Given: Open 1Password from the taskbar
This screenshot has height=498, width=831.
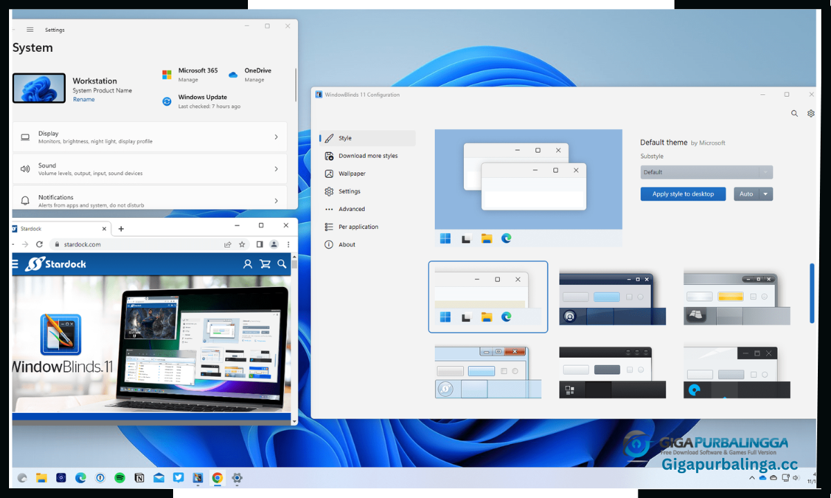Looking at the screenshot, I should tap(100, 477).
